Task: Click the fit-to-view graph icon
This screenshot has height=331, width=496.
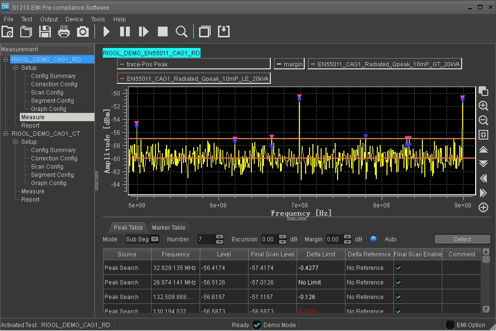Action: (x=483, y=135)
